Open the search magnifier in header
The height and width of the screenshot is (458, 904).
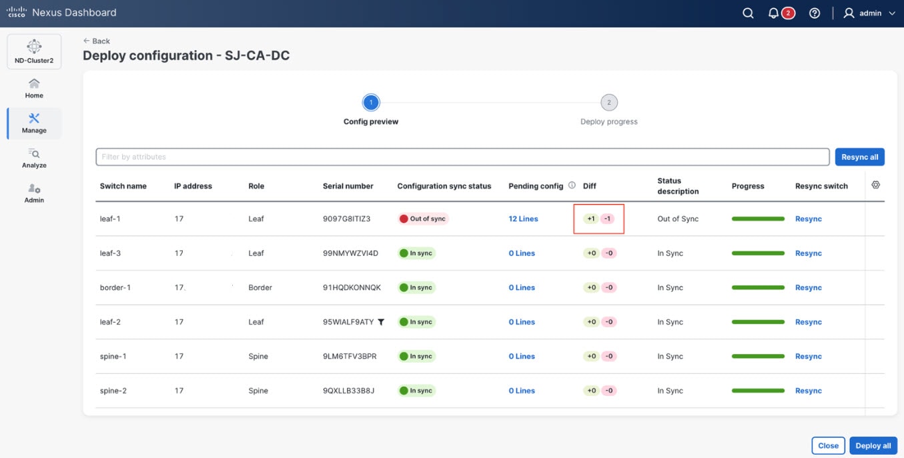pos(748,13)
